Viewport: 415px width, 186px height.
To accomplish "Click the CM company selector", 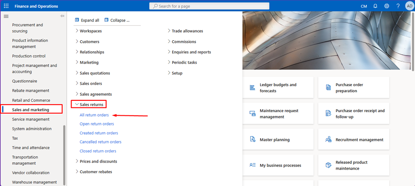I will pyautogui.click(x=364, y=6).
